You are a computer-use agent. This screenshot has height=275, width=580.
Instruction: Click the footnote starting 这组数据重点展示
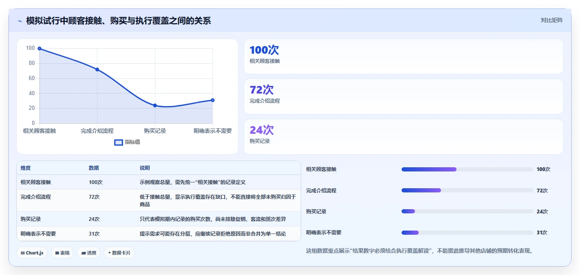coord(420,251)
